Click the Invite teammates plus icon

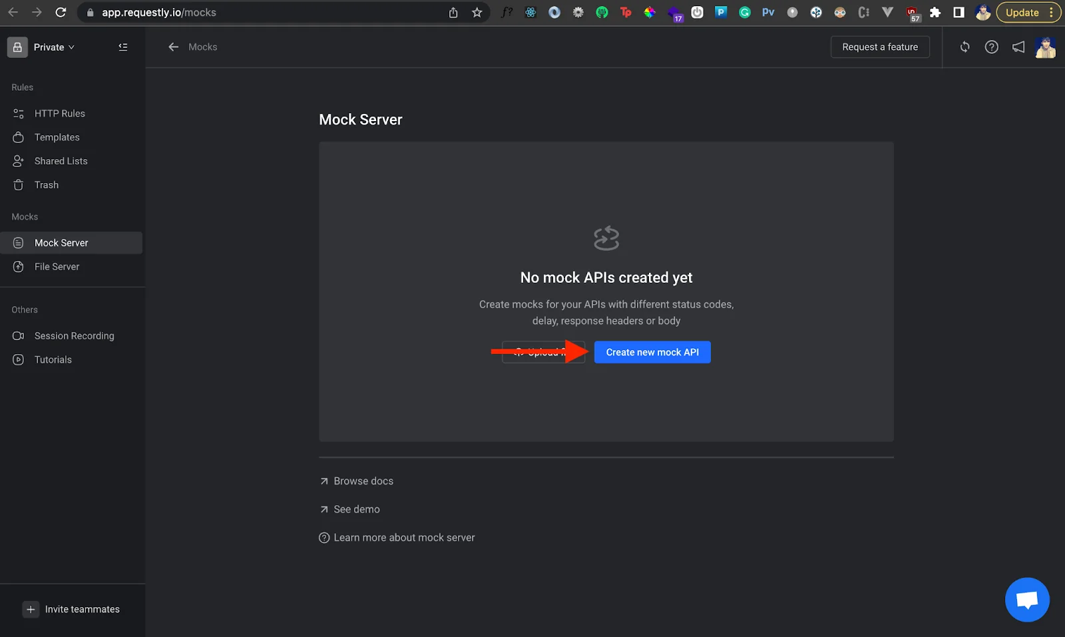(x=31, y=609)
